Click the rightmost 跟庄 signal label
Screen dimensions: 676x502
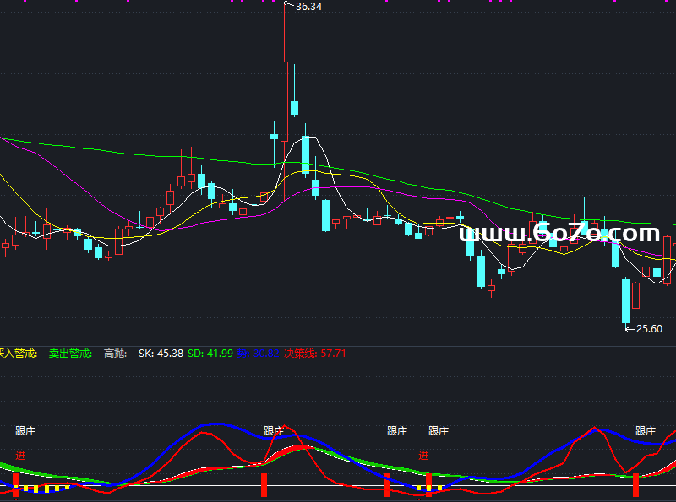(646, 431)
